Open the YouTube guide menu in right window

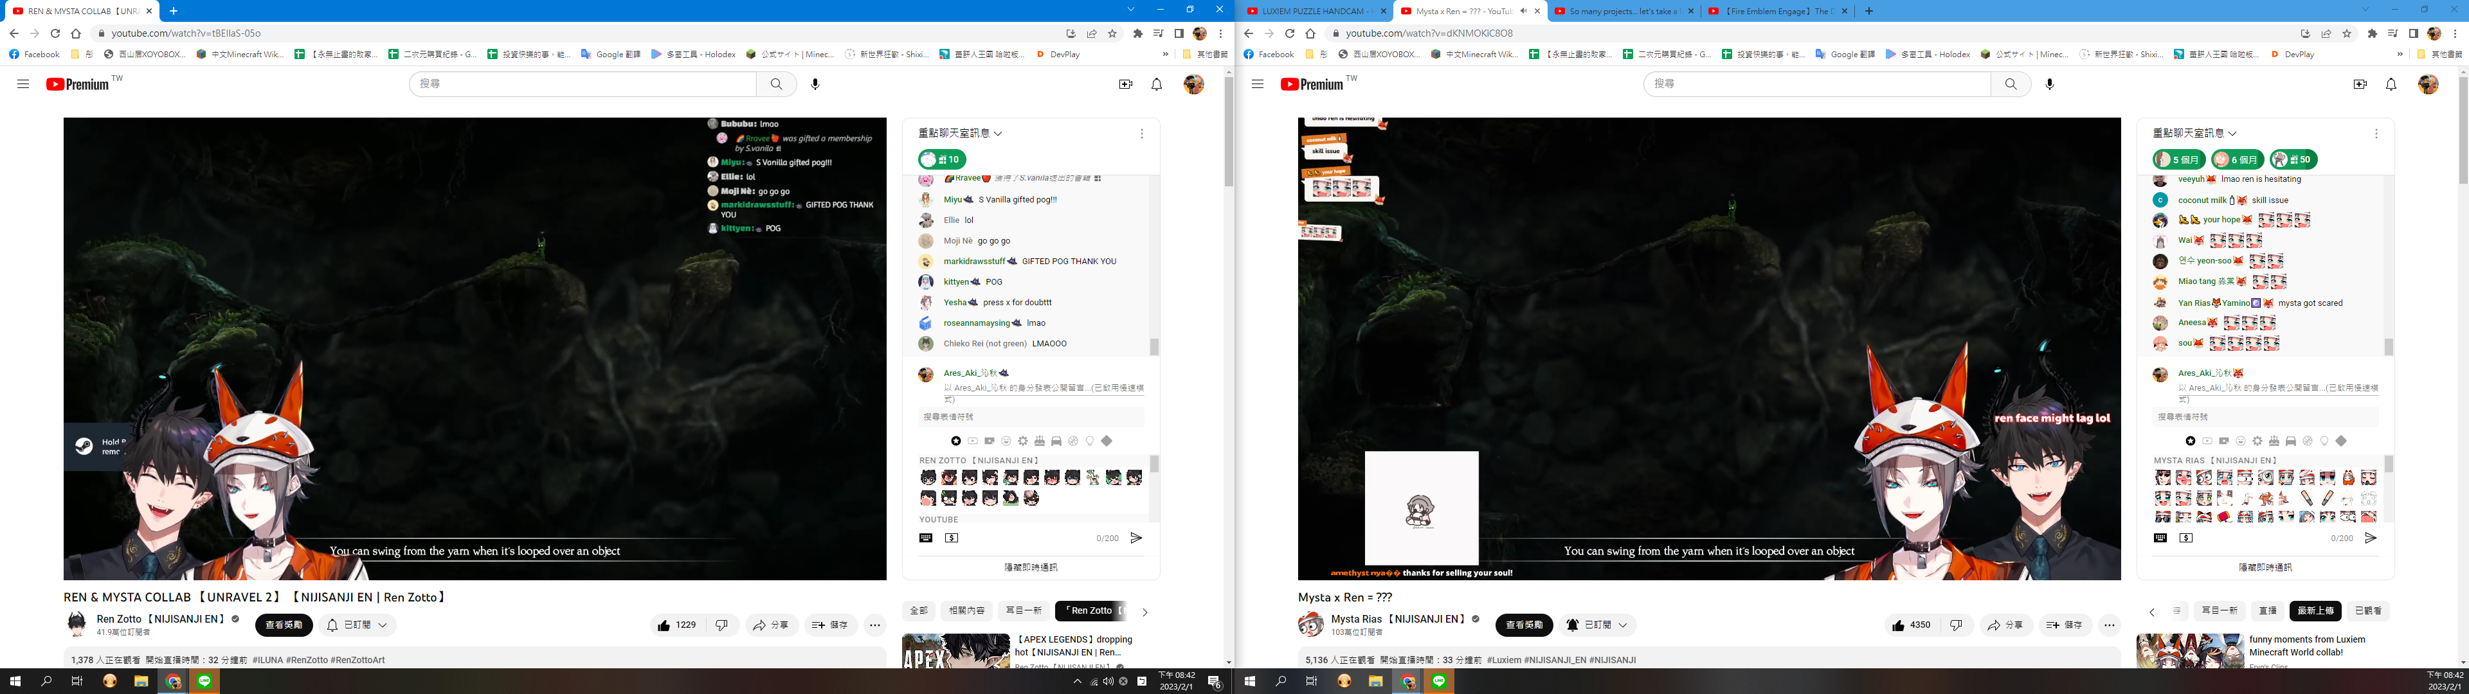tap(1258, 84)
